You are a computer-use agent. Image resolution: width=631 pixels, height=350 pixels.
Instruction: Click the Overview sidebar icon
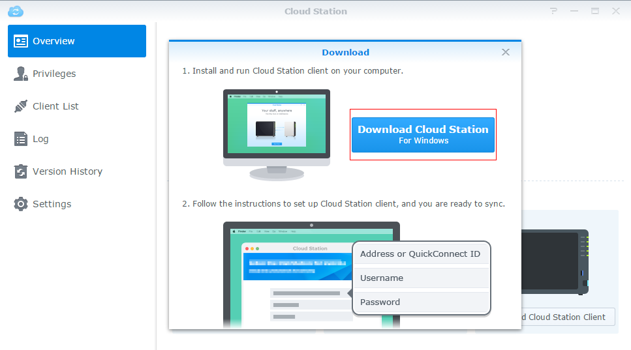(x=20, y=41)
